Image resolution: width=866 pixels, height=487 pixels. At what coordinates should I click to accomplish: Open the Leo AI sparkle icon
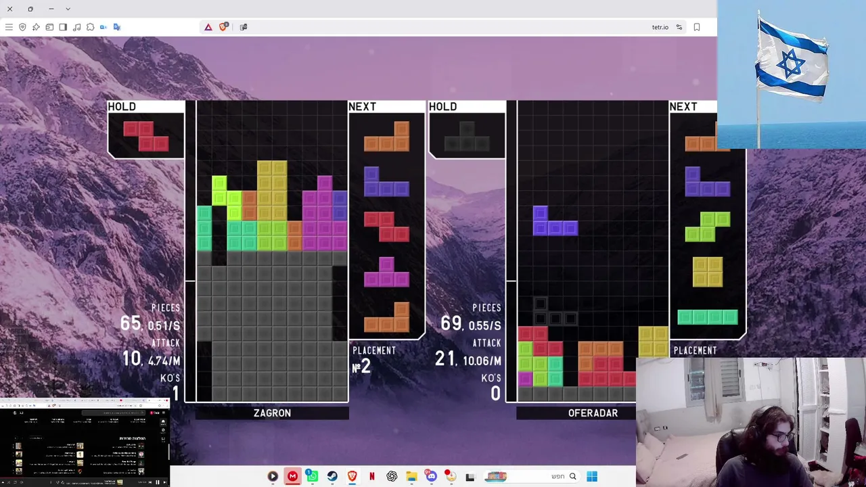(x=36, y=27)
